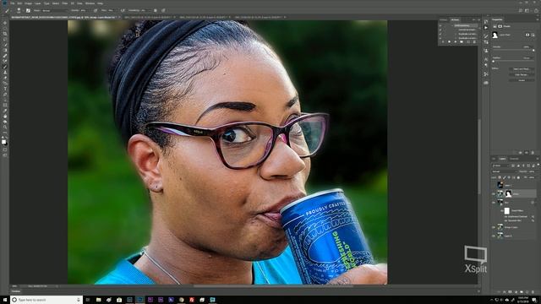Click the Feather slider handle
Image resolution: width=541 pixels, height=304 pixels.
(x=494, y=62)
